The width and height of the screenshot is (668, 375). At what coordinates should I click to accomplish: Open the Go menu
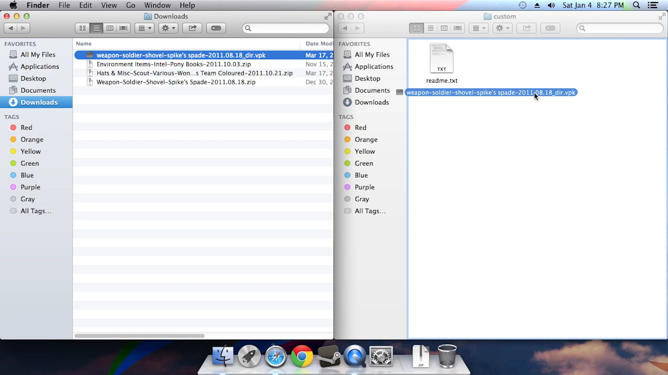click(x=130, y=5)
